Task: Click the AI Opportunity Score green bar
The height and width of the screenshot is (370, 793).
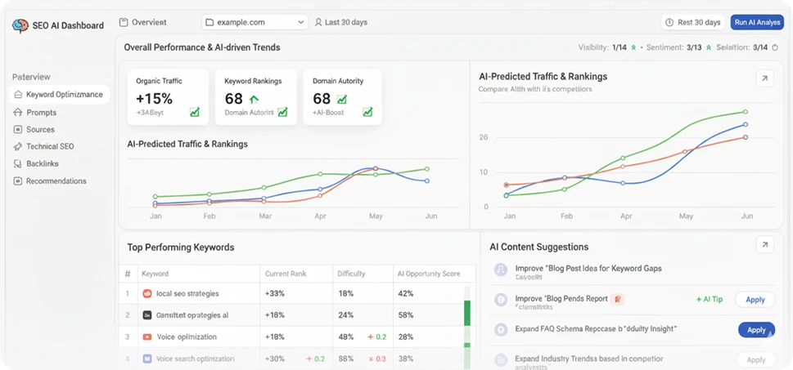Action: (x=467, y=314)
